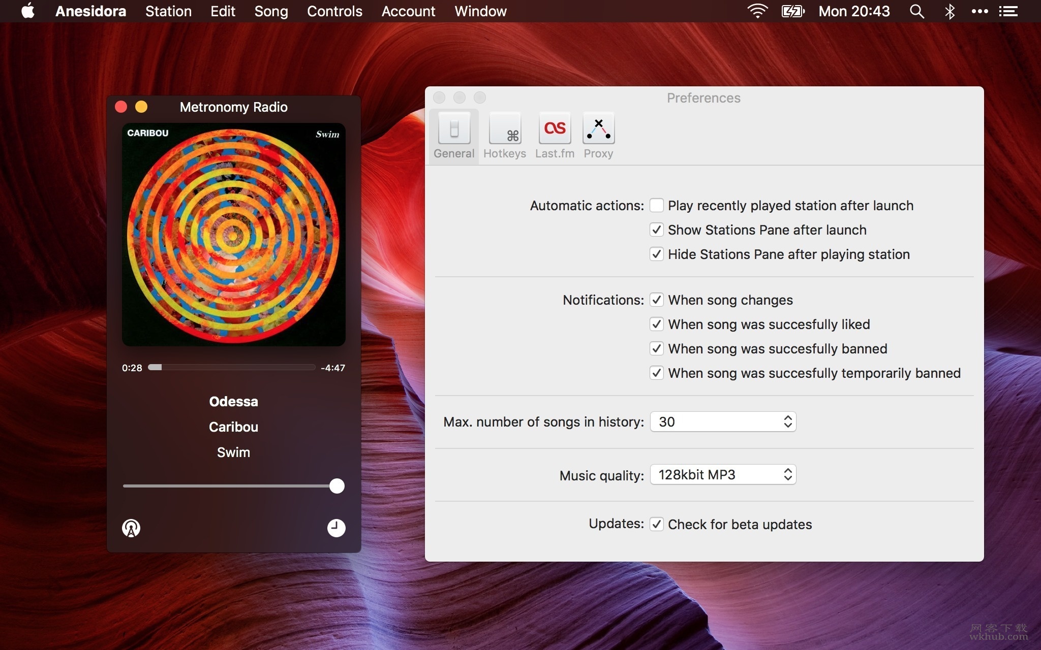The image size is (1041, 650).
Task: Open song history clock icon
Action: 336,528
